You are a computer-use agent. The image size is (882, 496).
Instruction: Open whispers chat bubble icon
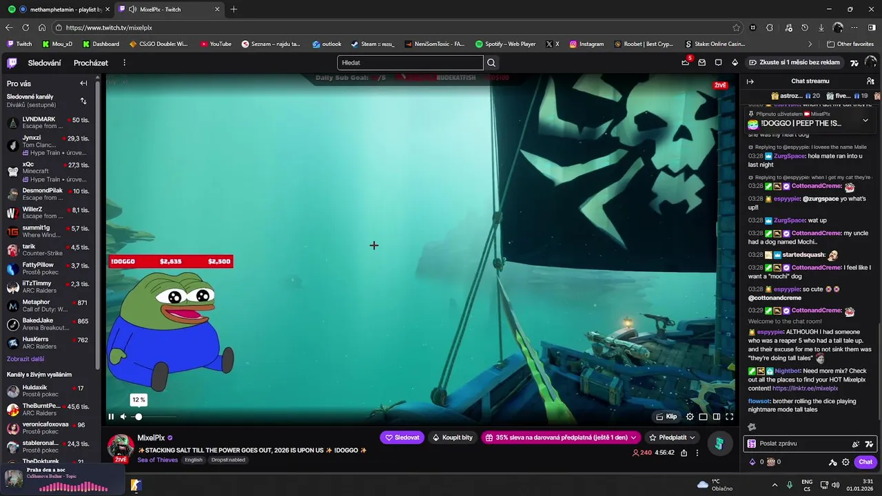718,63
